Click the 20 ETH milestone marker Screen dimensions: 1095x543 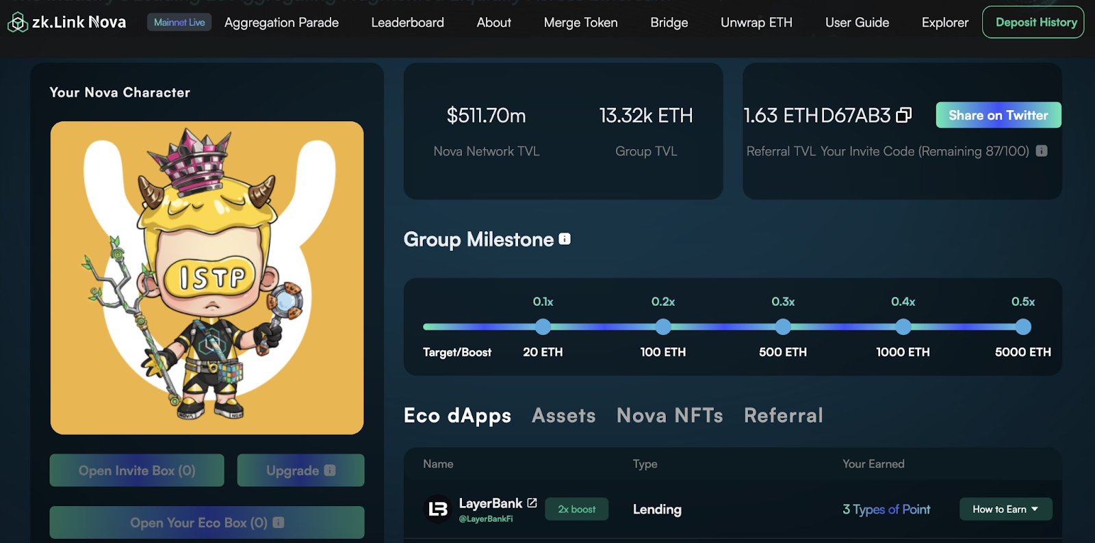[543, 327]
